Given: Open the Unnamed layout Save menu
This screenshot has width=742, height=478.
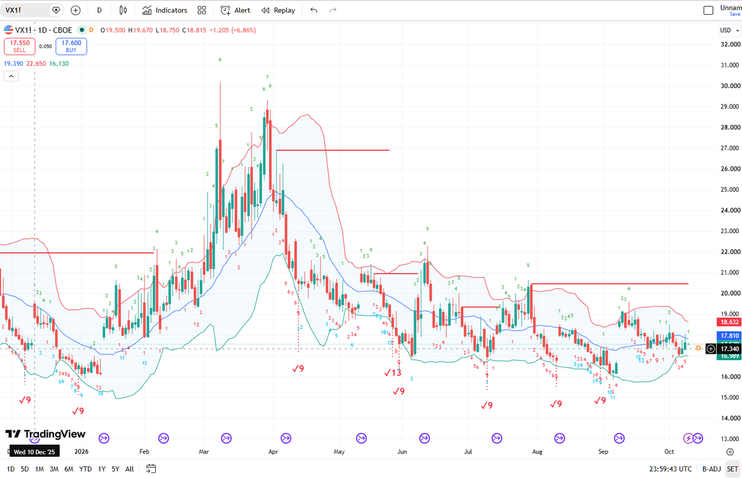Looking at the screenshot, I should pyautogui.click(x=731, y=10).
